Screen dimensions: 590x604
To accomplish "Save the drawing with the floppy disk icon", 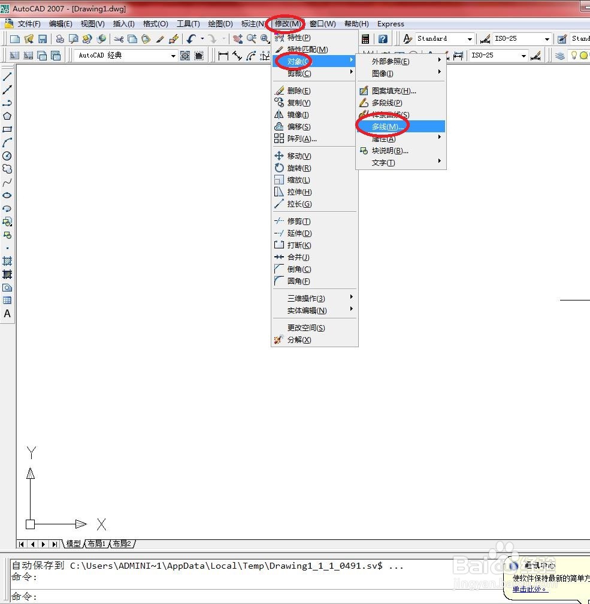I will 43,38.
